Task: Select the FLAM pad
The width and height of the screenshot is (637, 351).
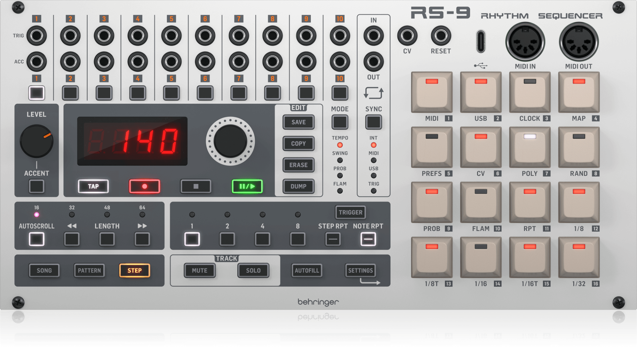Action: pos(481,202)
